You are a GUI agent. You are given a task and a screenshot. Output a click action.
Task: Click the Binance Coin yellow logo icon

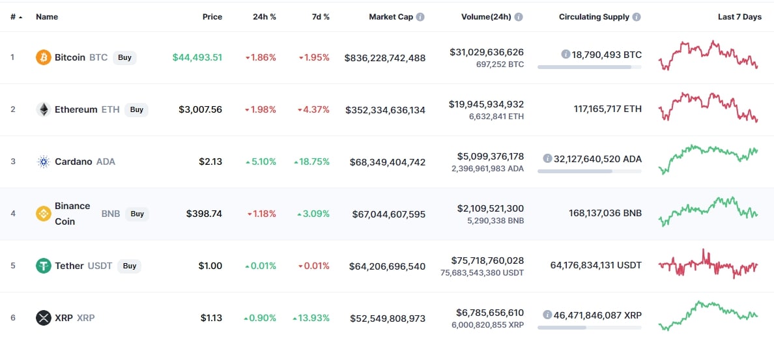pyautogui.click(x=44, y=214)
